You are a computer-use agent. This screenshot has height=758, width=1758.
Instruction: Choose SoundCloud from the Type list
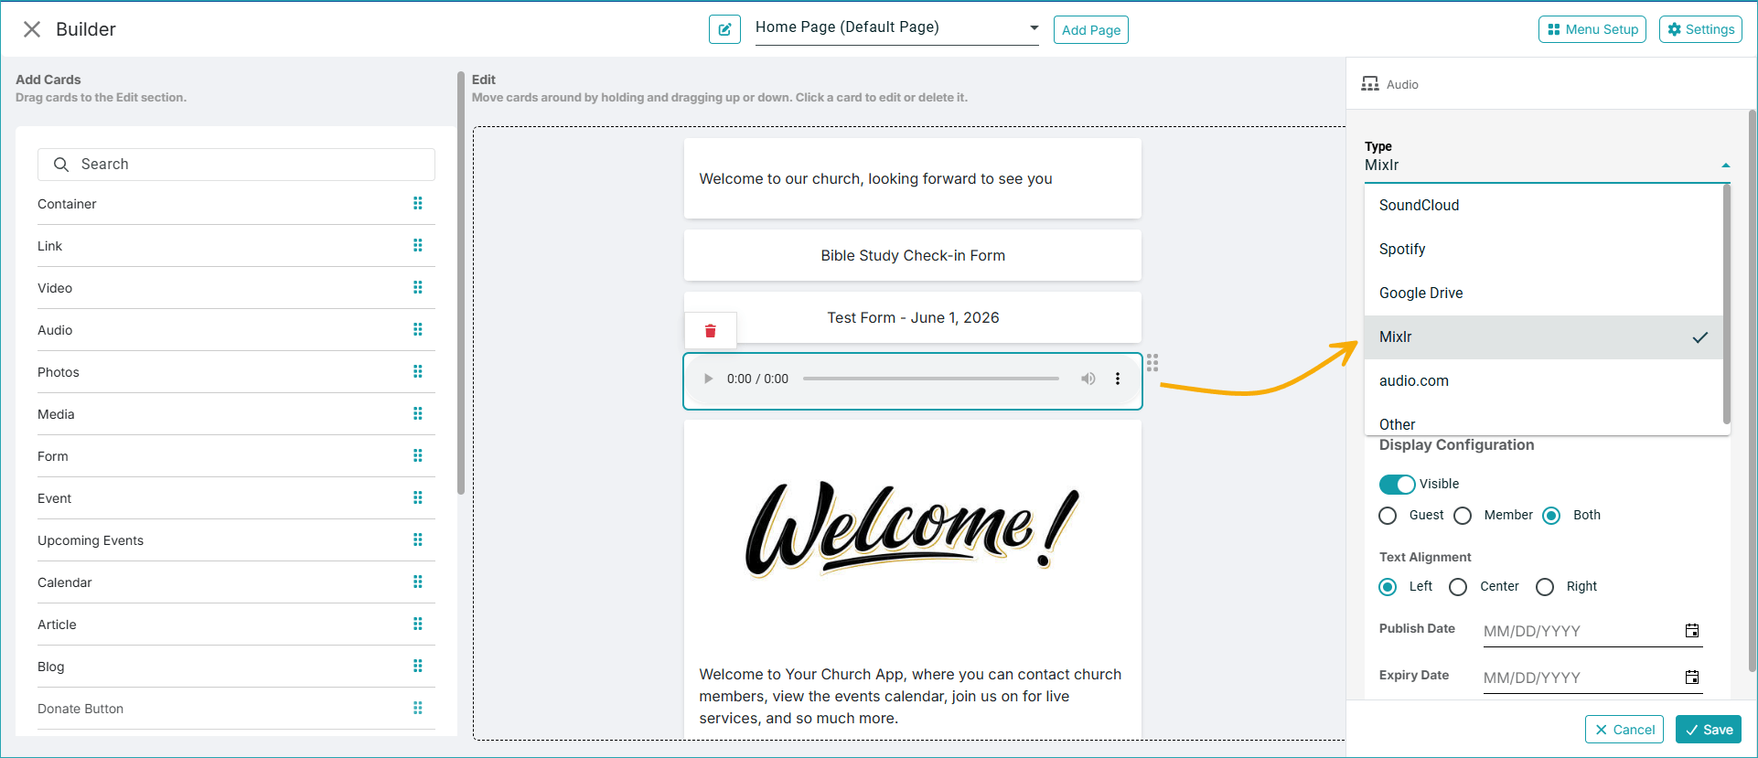click(x=1544, y=205)
